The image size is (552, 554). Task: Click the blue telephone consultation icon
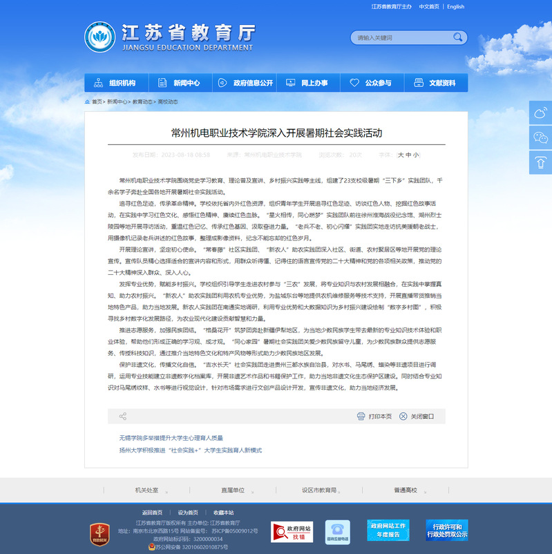click(337, 532)
